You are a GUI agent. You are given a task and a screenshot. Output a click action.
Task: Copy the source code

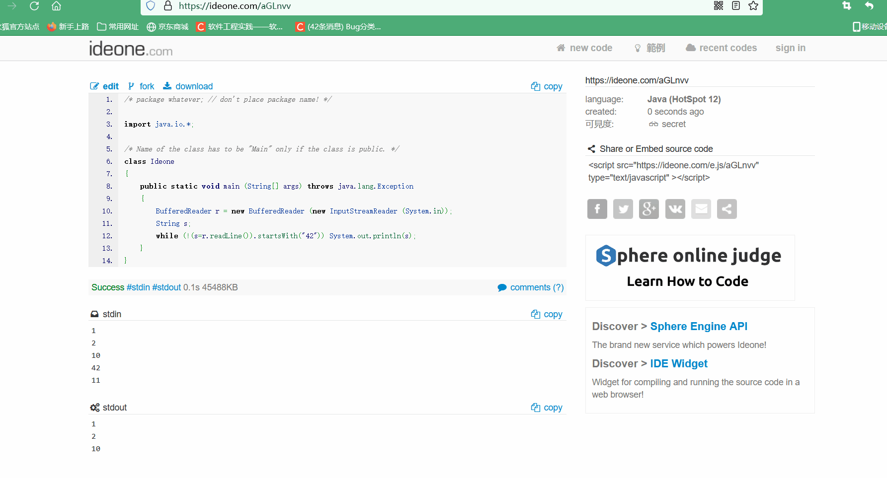tap(547, 86)
